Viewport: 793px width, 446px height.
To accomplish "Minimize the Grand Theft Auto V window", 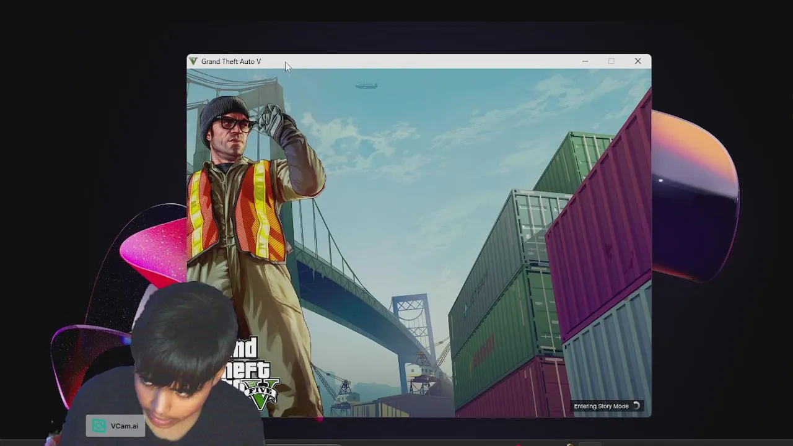I will pyautogui.click(x=585, y=61).
